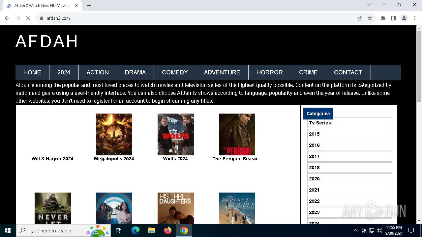Viewport: 422px width, 237px height.
Task: Go back to previous page in Chrome
Action: 7,18
